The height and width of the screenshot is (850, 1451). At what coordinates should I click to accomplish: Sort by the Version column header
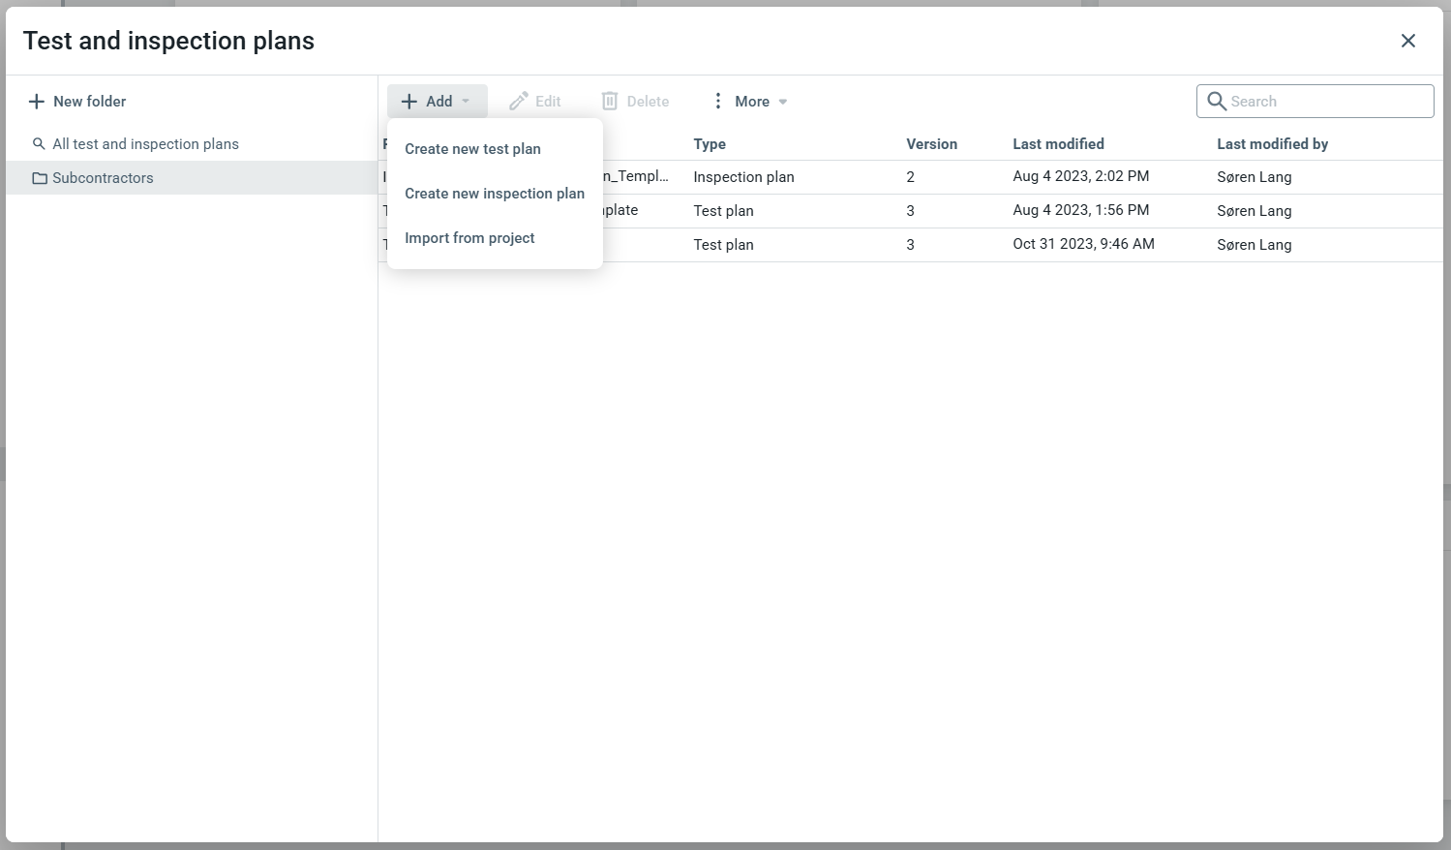pyautogui.click(x=931, y=144)
